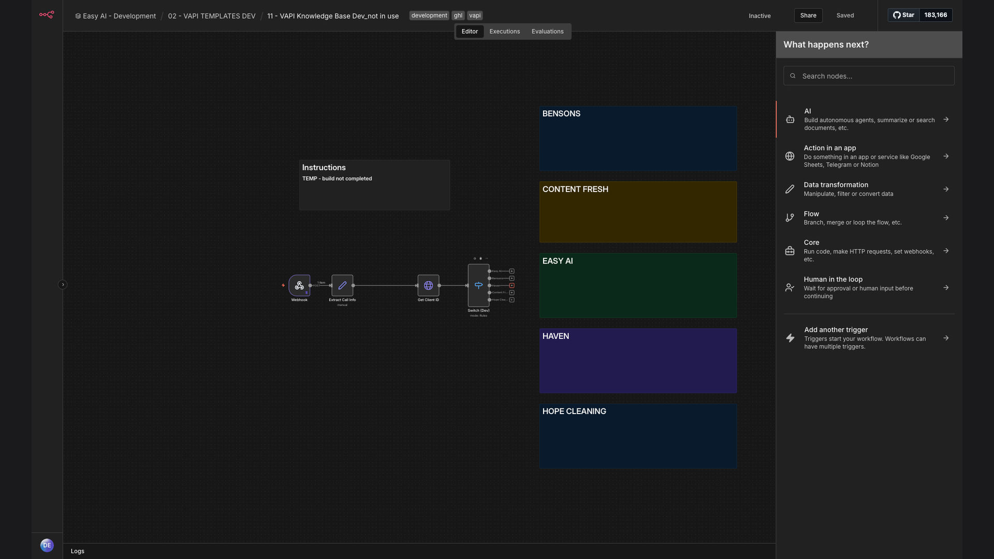This screenshot has width=994, height=559.
Task: Switch to the Evaluations tab
Action: pos(547,32)
